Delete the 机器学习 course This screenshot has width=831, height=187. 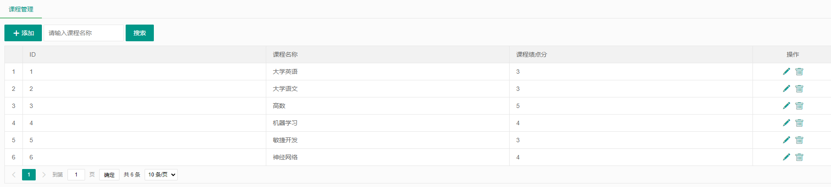pos(799,123)
